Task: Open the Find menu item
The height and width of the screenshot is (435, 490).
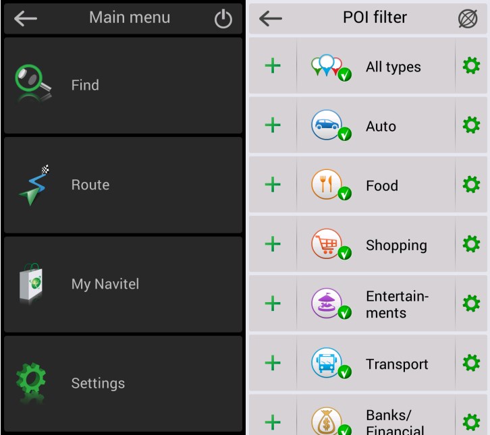Action: click(x=123, y=85)
